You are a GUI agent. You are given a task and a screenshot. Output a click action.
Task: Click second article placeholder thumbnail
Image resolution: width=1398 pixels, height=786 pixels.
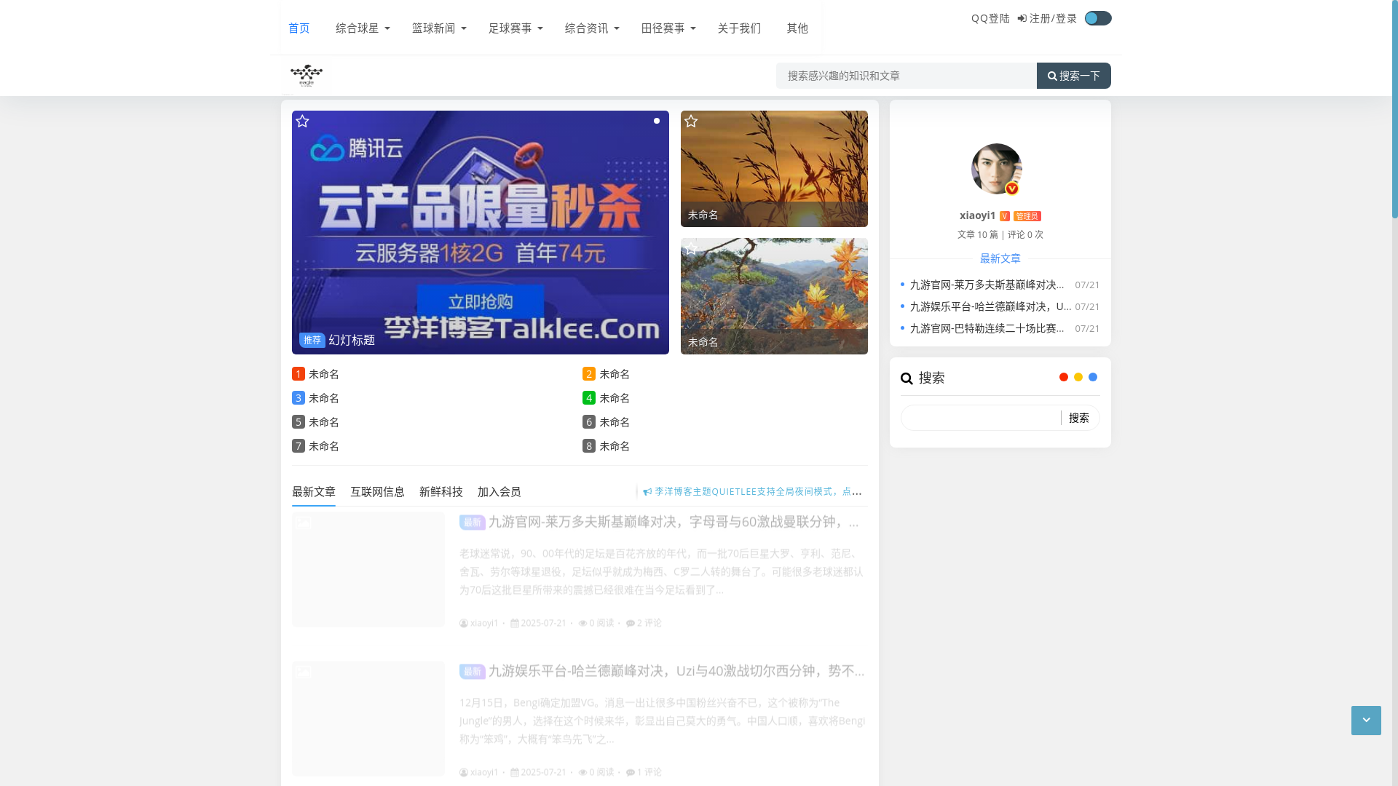[x=368, y=719]
